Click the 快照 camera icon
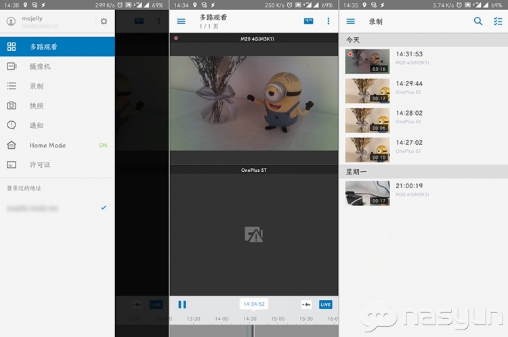508x337 pixels. coord(12,106)
